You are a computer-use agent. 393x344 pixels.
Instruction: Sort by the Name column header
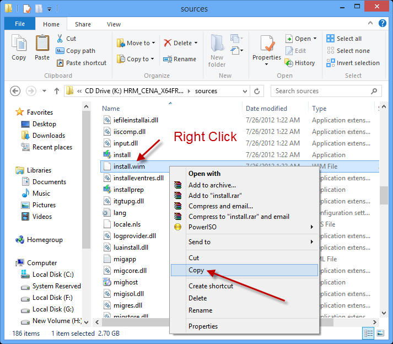pyautogui.click(x=111, y=108)
